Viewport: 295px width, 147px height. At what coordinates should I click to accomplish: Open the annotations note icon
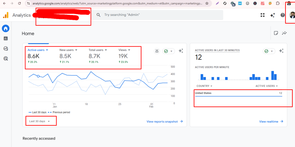point(276,33)
